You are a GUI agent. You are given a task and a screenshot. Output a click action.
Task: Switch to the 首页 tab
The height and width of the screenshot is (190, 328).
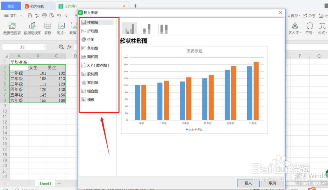11,6
